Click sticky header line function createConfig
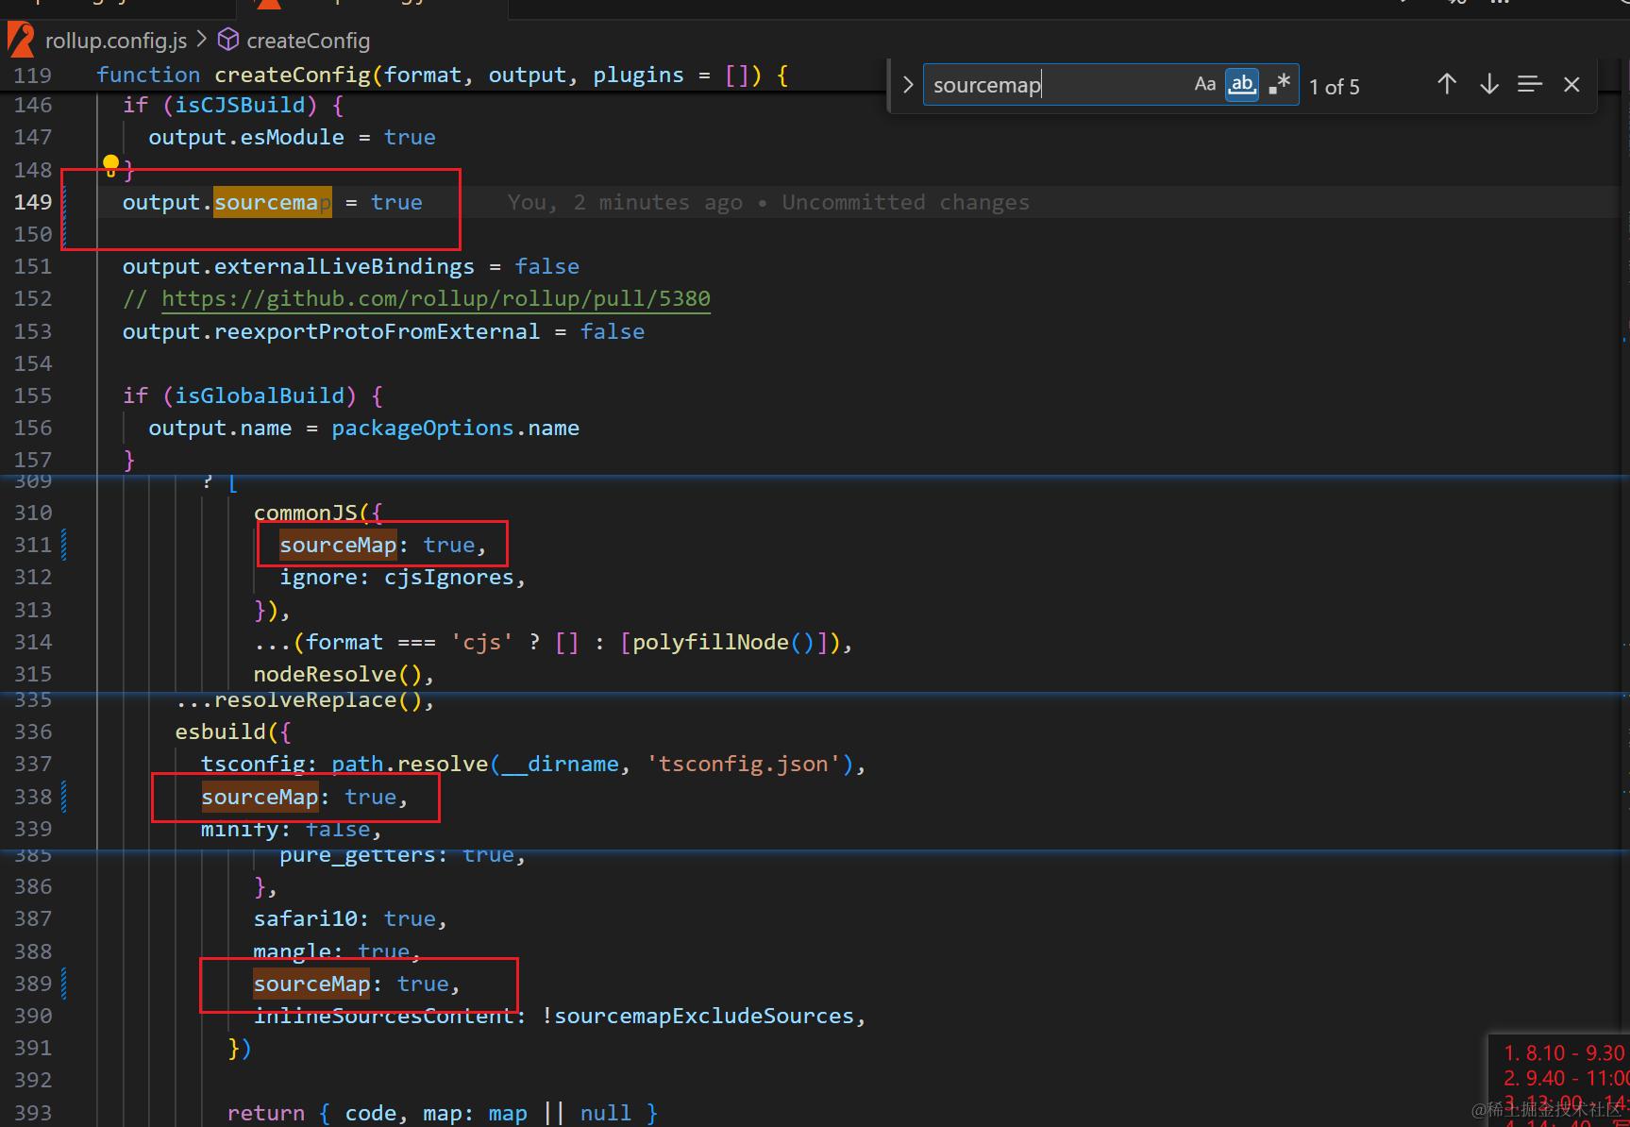Viewport: 1630px width, 1127px height. pyautogui.click(x=442, y=75)
